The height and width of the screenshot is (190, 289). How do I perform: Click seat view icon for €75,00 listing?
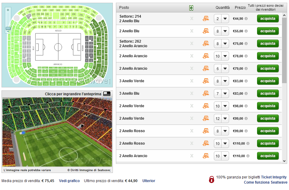click(206, 44)
